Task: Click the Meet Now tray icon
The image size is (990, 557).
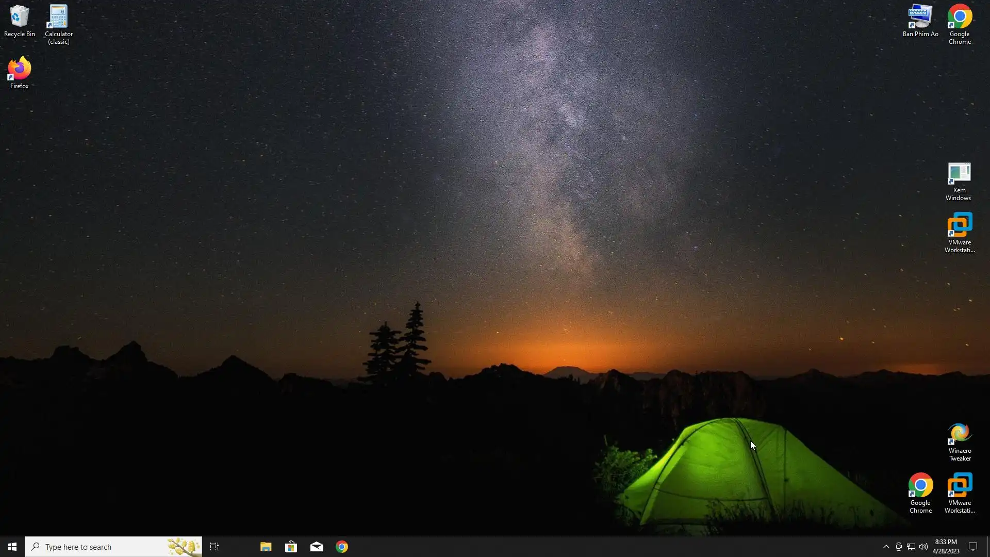Action: coord(898,547)
